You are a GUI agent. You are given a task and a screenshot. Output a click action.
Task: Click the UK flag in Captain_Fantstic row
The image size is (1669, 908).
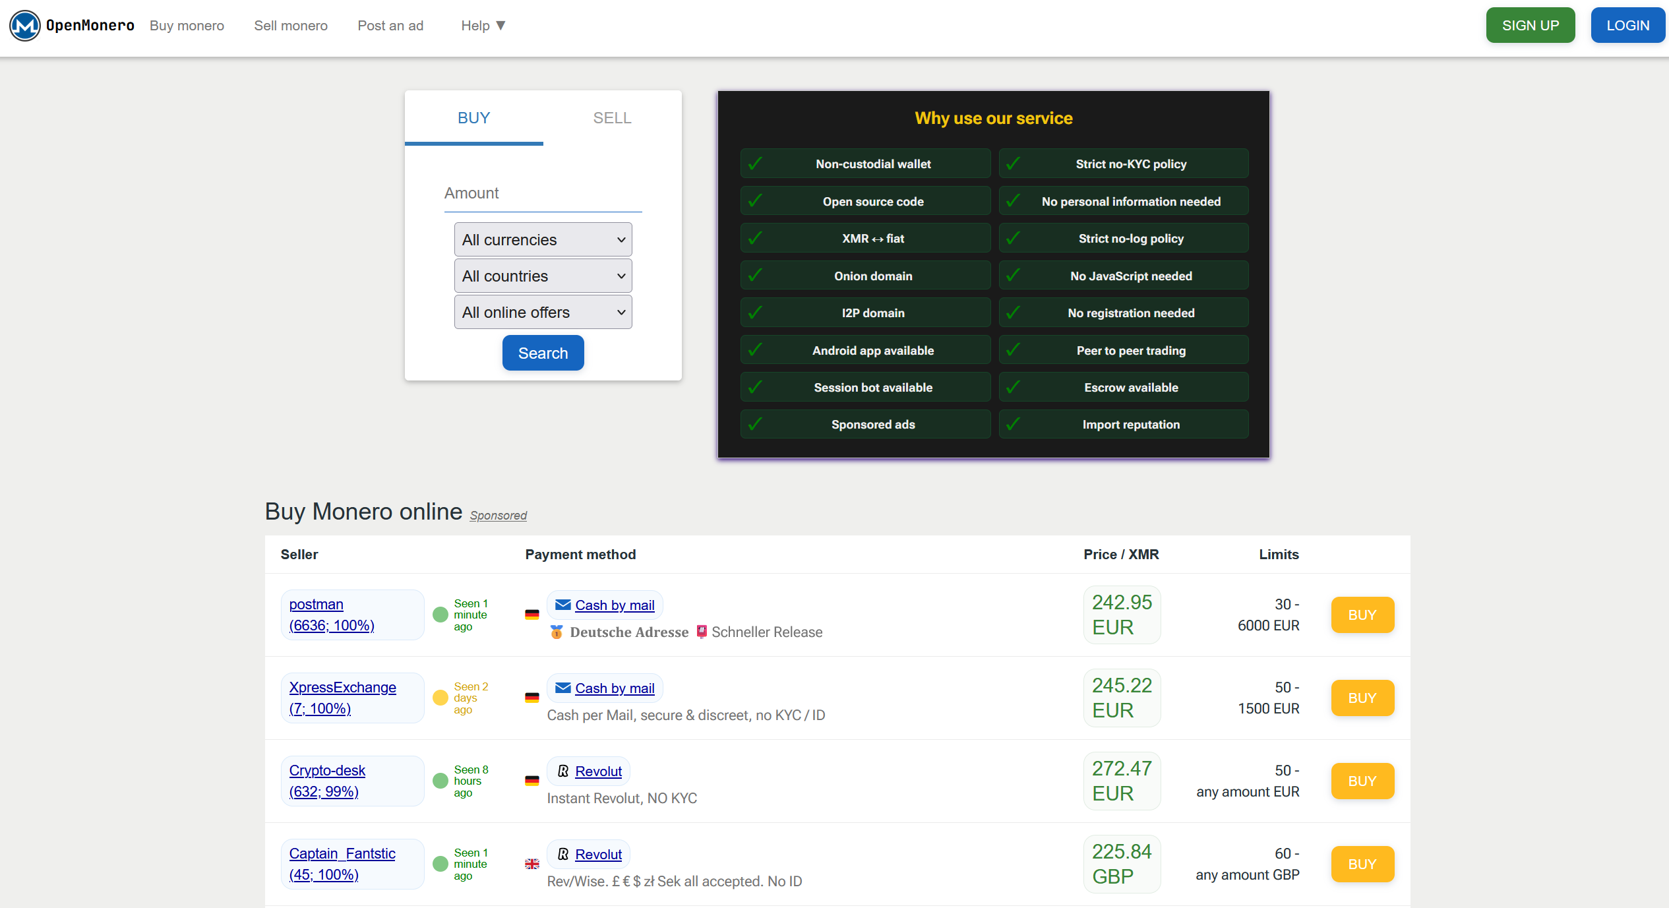532,864
